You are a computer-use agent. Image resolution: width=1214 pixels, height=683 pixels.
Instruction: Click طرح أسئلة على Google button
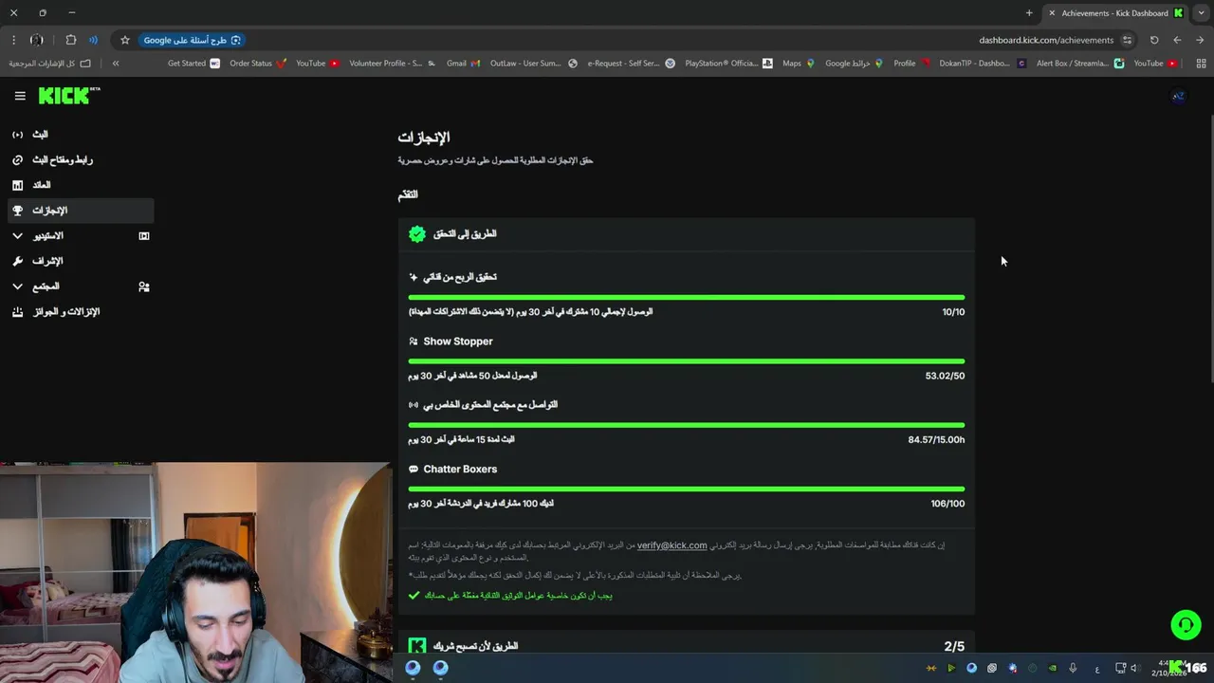click(x=193, y=40)
